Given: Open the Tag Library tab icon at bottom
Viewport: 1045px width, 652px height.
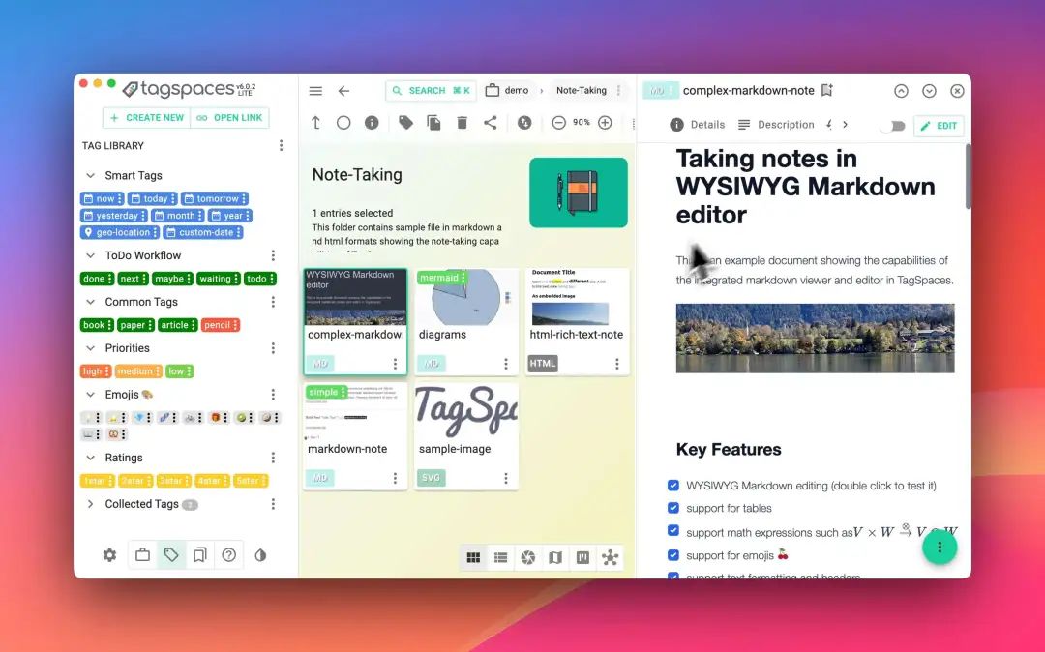Looking at the screenshot, I should tap(171, 554).
